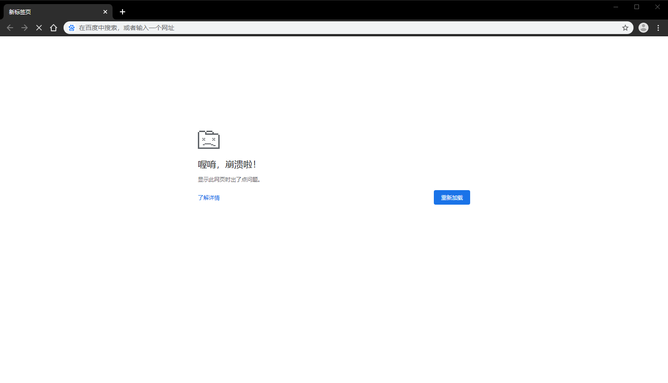This screenshot has height=383, width=668.
Task: Minimize the browser window
Action: (616, 7)
